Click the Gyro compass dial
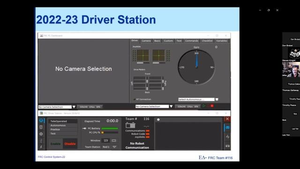Image resolution: width=300 pixels, height=169 pixels. [x=196, y=67]
